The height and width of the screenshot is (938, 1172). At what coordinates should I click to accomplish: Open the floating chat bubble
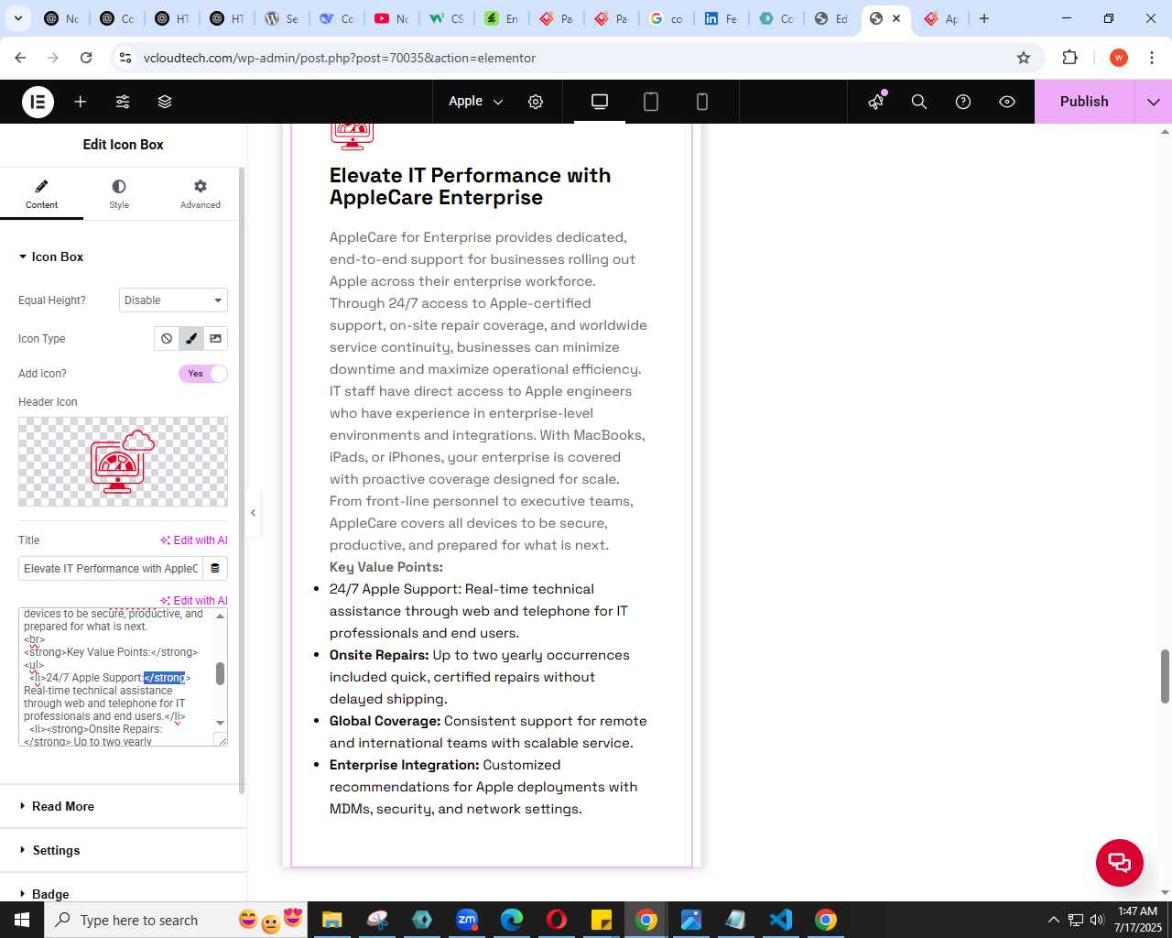1120,863
